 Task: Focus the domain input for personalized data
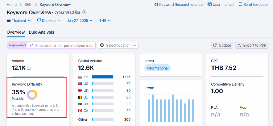64,46
